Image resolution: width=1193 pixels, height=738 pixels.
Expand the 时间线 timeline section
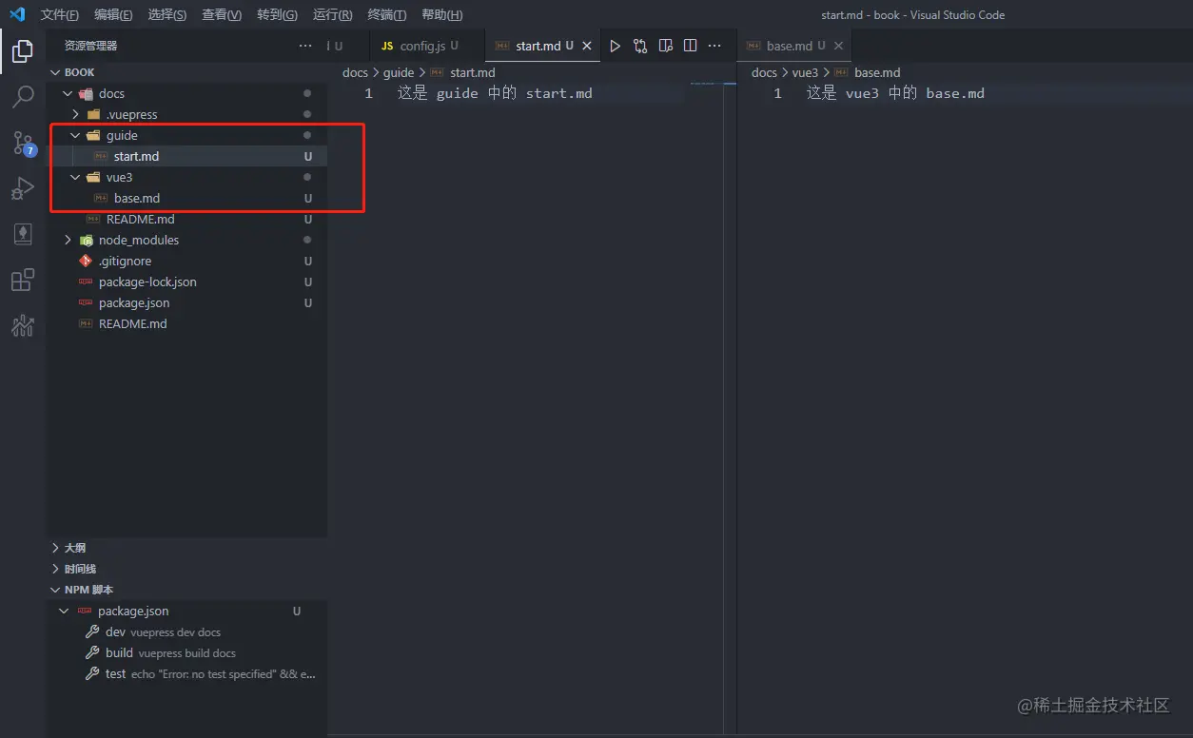pos(55,569)
